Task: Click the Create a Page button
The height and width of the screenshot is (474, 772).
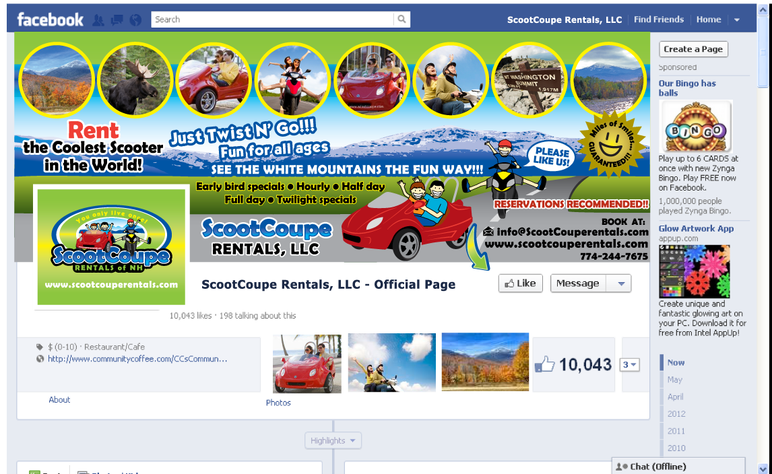Action: point(693,49)
